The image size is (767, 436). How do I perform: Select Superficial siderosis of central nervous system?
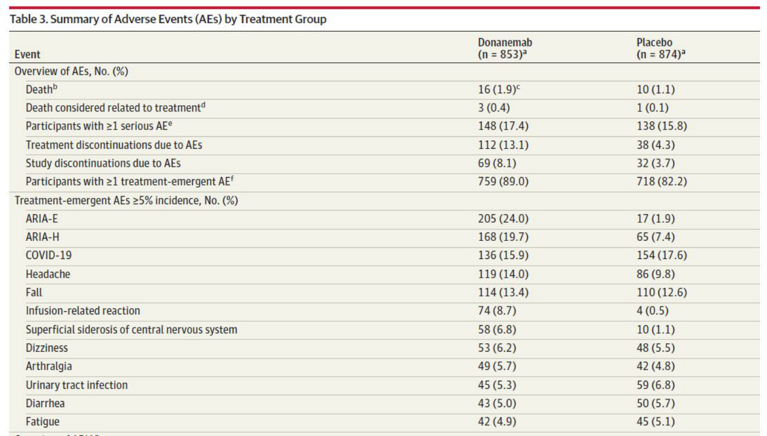(132, 330)
